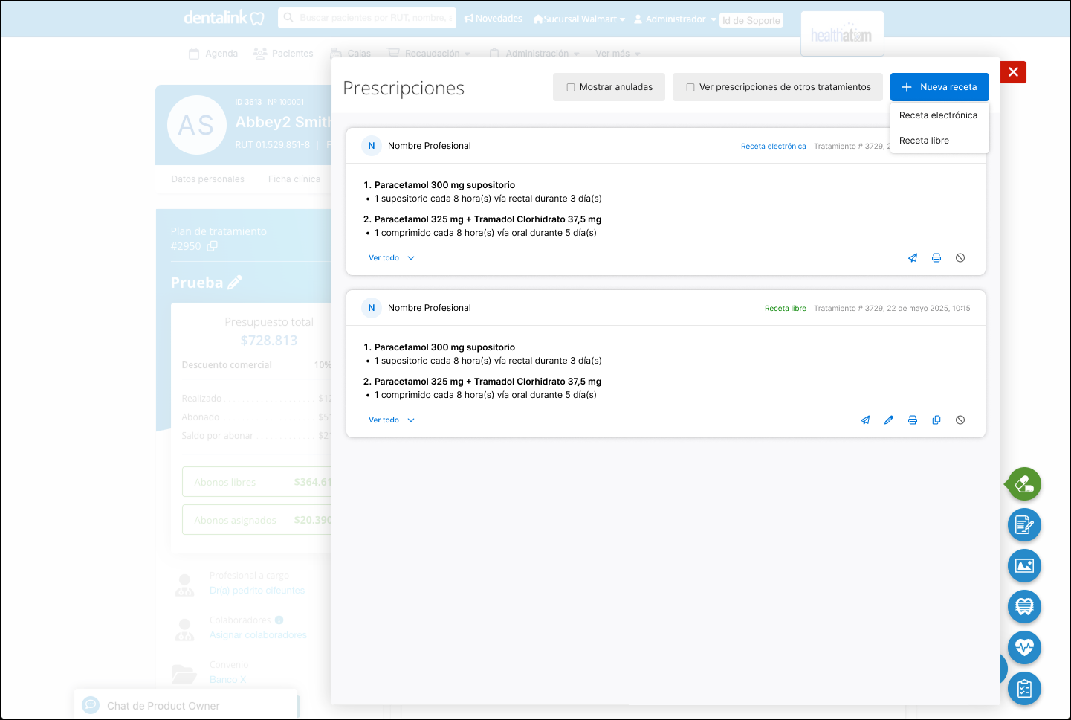1071x720 pixels.
Task: Open the Cajas section
Action: [350, 54]
